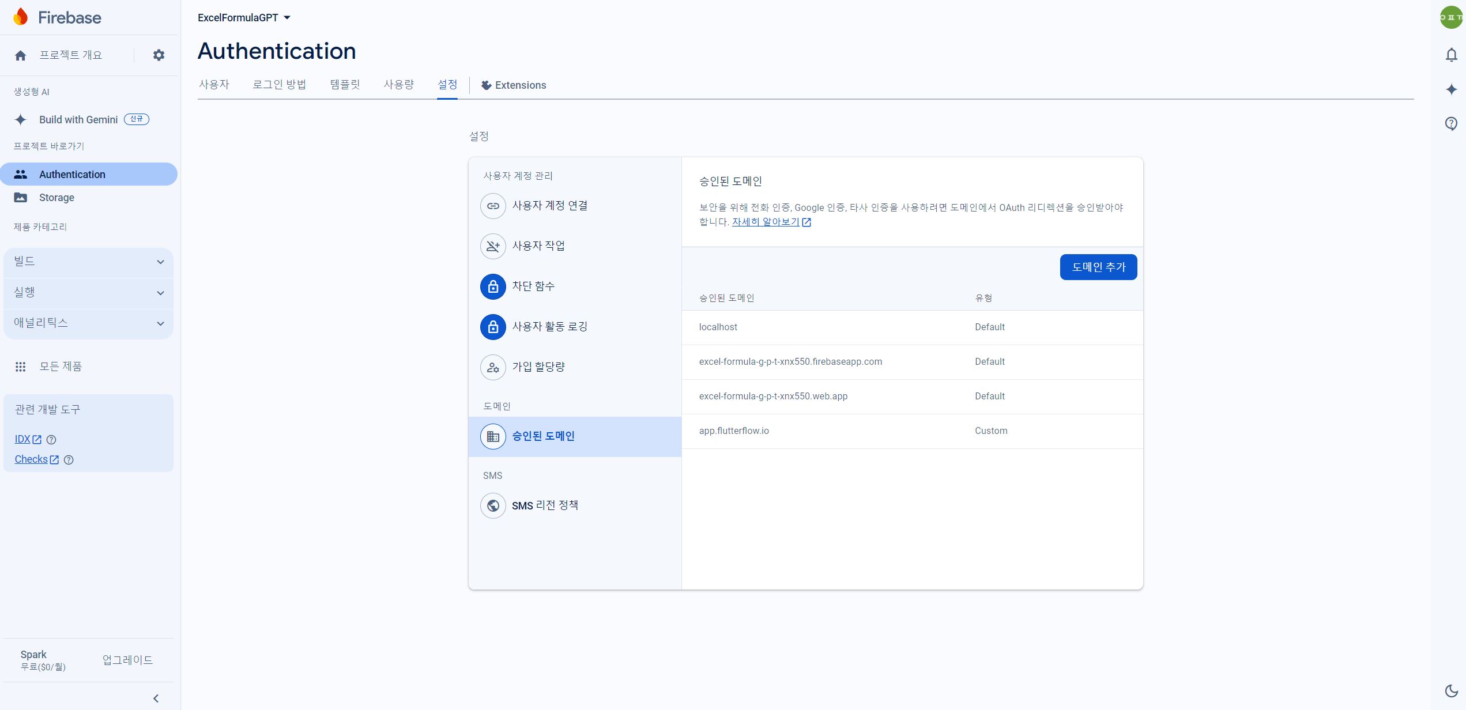Click the help icon next to Checks

click(69, 460)
